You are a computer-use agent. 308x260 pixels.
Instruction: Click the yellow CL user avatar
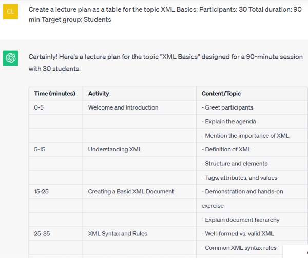point(11,12)
